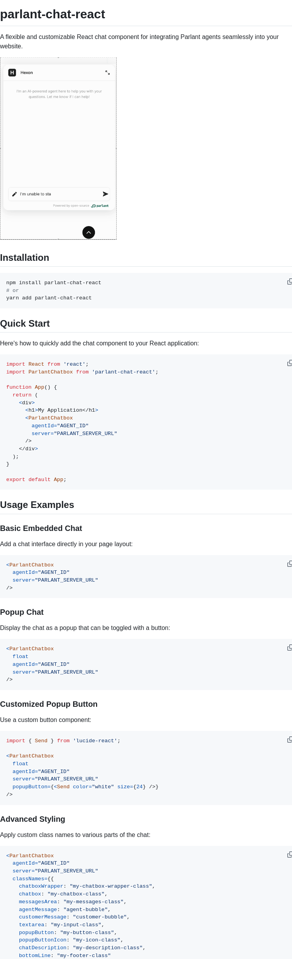Copy the Basic Embedded Chat code
Screen dimensions: 292x959
coord(289,564)
